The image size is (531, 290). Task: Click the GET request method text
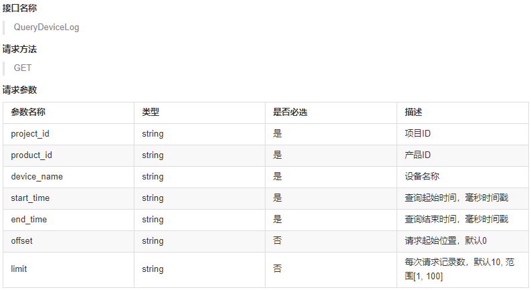pyautogui.click(x=23, y=68)
